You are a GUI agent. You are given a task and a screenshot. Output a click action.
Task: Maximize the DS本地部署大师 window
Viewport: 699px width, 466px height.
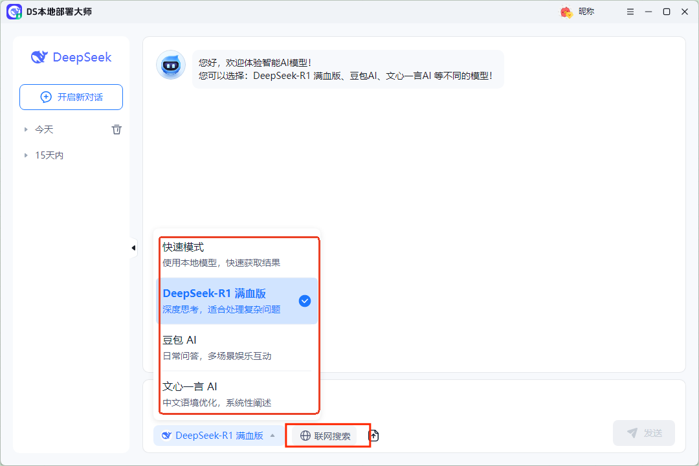[667, 12]
